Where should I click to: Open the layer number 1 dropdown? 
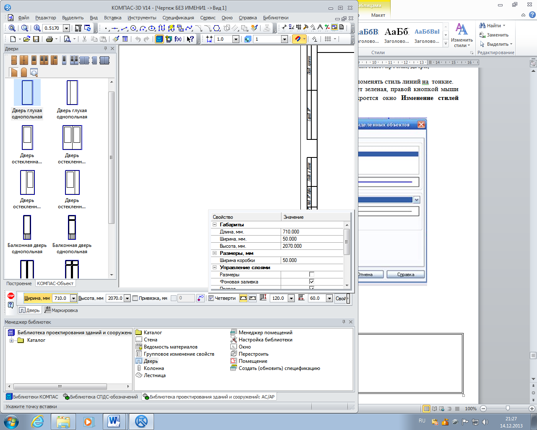pos(284,39)
